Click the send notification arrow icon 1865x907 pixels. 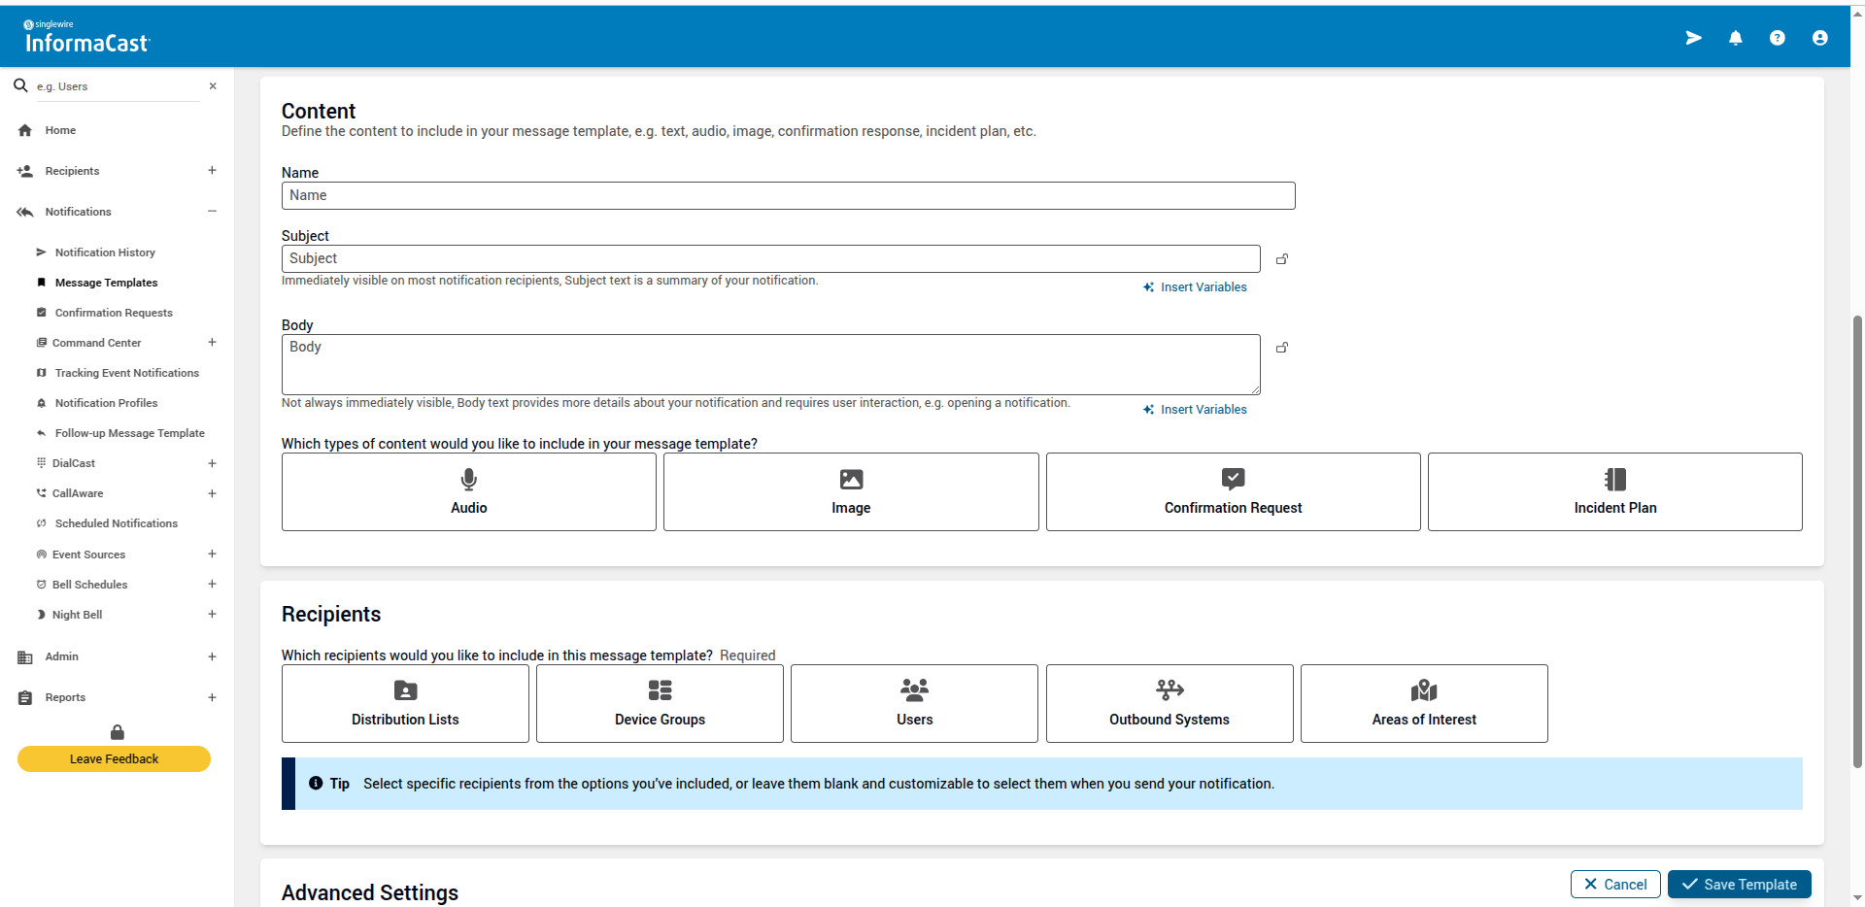pyautogui.click(x=1693, y=38)
